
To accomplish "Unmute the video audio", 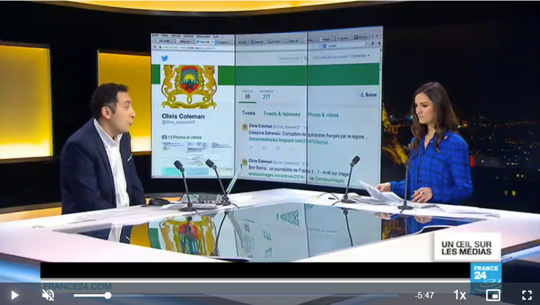I will tap(48, 295).
